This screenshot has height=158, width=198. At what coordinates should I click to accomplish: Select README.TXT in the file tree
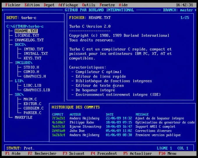(26, 31)
